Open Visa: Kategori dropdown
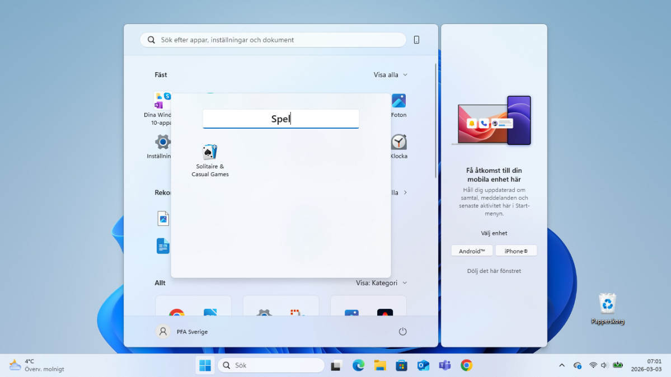The image size is (671, 377). [x=381, y=283]
